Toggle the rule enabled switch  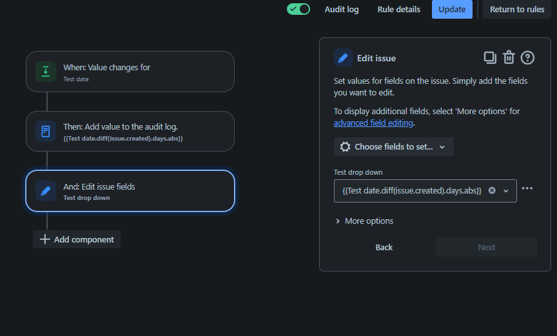[298, 9]
